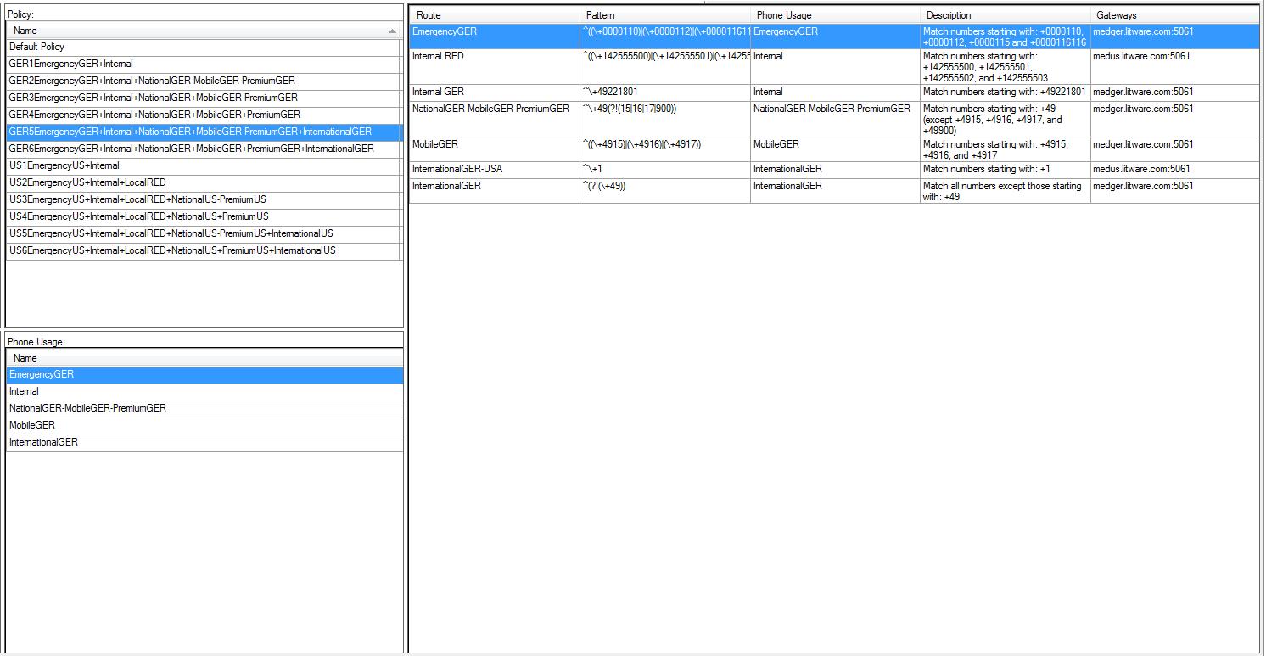Click pattern ^\+49221801 cell

tap(665, 93)
